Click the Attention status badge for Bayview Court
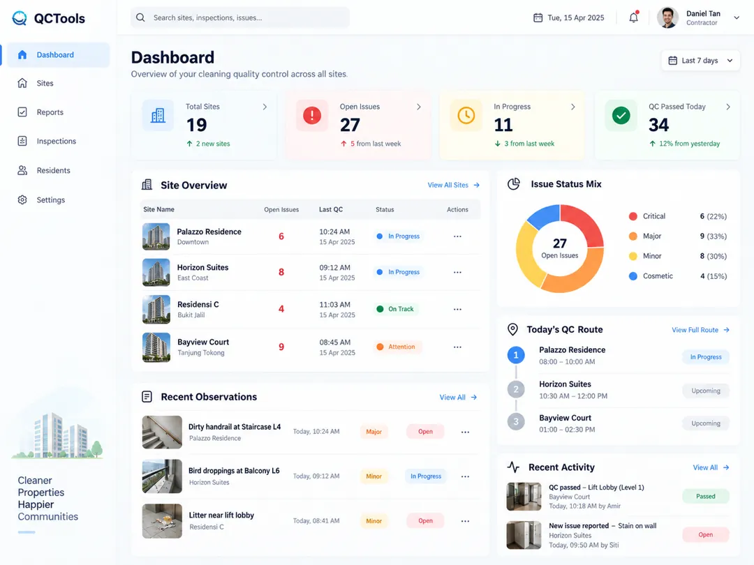Viewport: 754px width, 565px height. pos(397,347)
